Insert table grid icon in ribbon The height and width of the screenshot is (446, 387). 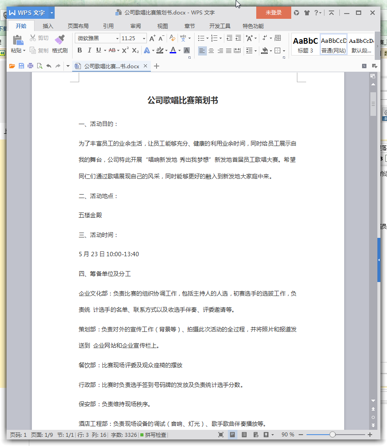[x=278, y=38]
